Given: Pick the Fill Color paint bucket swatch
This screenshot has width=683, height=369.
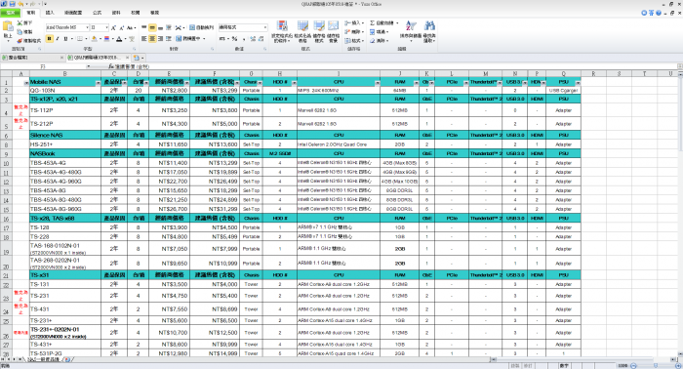Looking at the screenshot, I should 94,39.
